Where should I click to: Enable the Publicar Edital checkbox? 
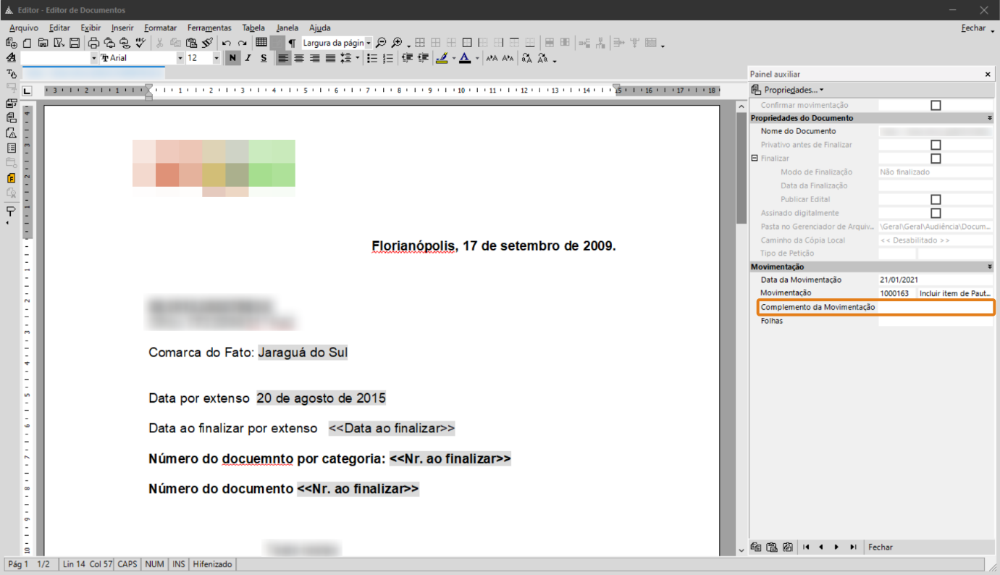936,199
